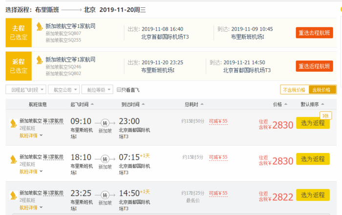This screenshot has height=215, width=342.
Task: Click the transfer (转) icon for 23:25 flight
Action: (x=105, y=195)
